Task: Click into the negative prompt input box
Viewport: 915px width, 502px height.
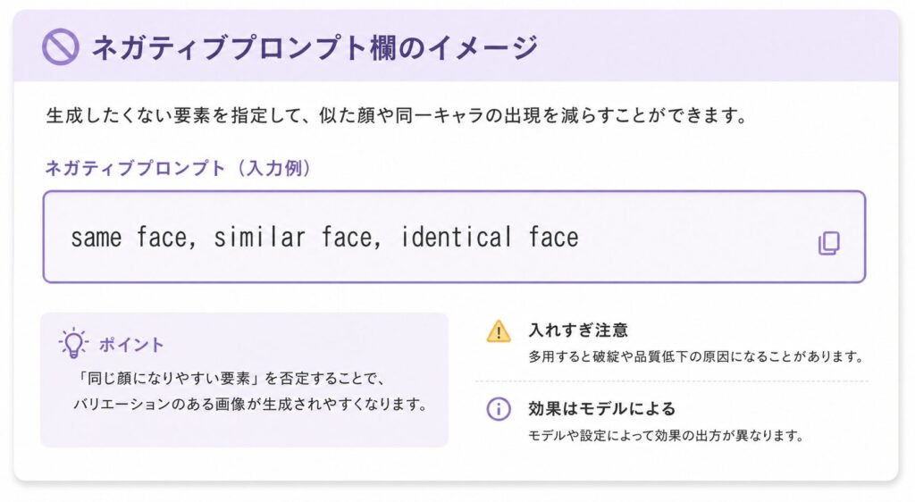Action: click(x=454, y=237)
